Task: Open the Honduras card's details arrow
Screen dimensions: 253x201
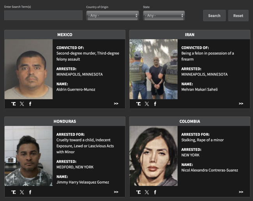Action: (116, 192)
